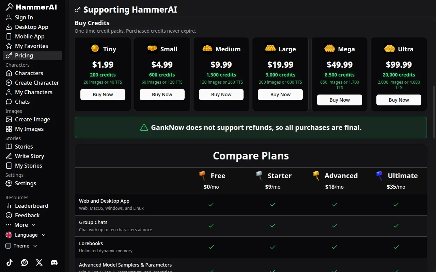Click the GankNow refund notice text
This screenshot has height=272, width=436.
pos(256,128)
